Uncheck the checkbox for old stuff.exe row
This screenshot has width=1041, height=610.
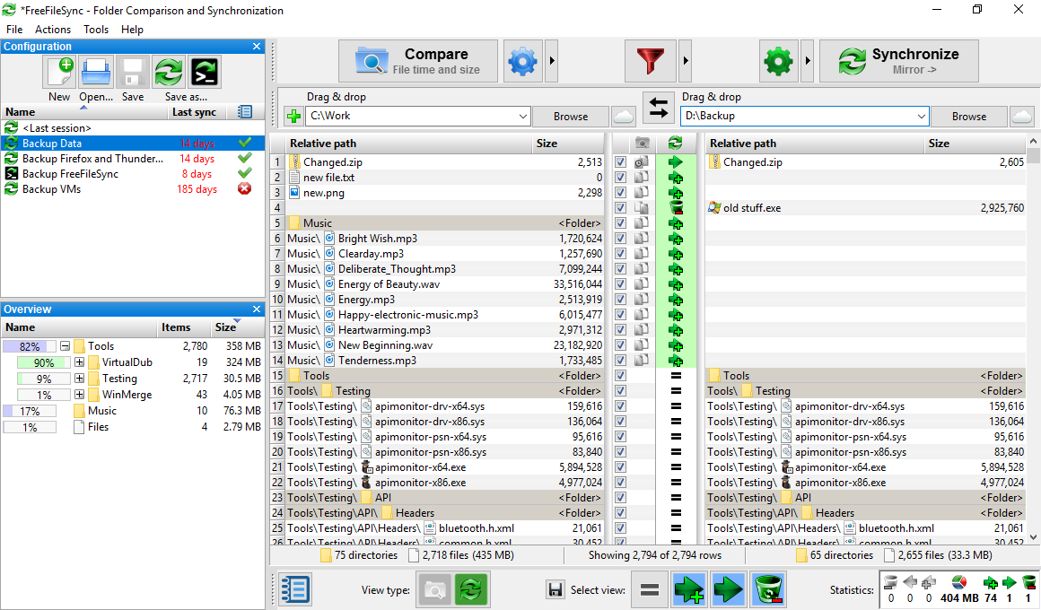pyautogui.click(x=620, y=208)
